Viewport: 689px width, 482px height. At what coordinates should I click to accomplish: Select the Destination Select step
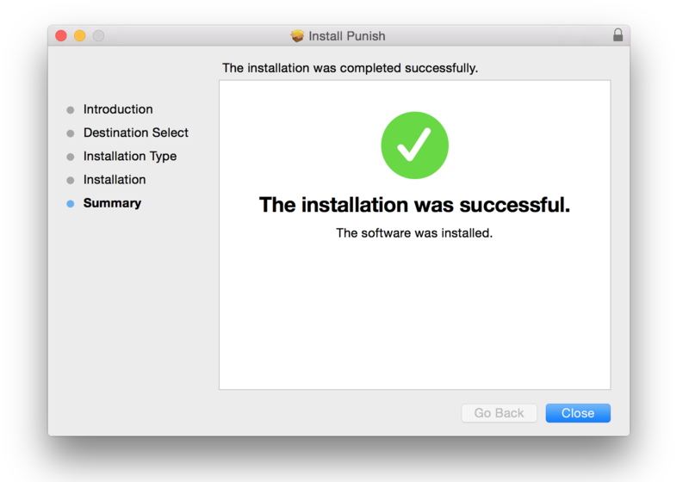pos(136,133)
